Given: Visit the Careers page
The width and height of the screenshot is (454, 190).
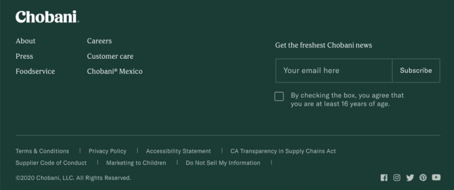Looking at the screenshot, I should pyautogui.click(x=99, y=41).
